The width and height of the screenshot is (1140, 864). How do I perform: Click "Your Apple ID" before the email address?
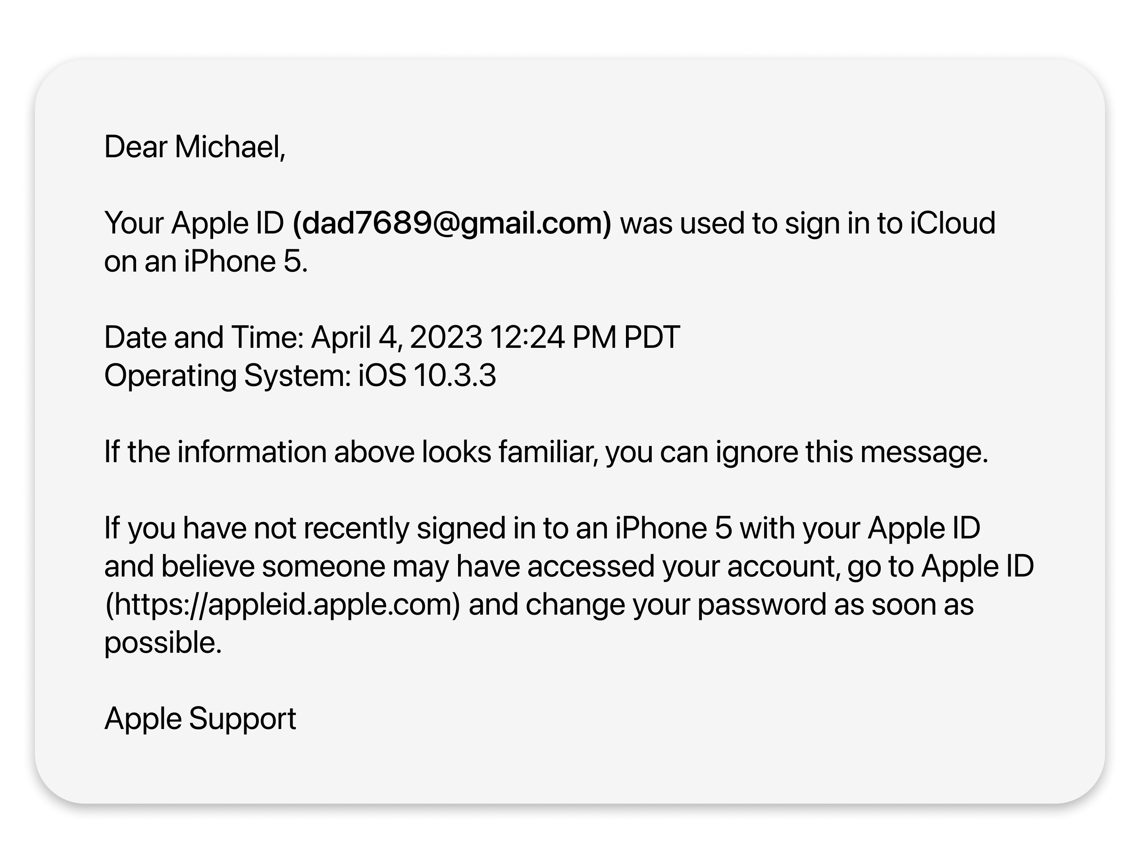pos(194,223)
